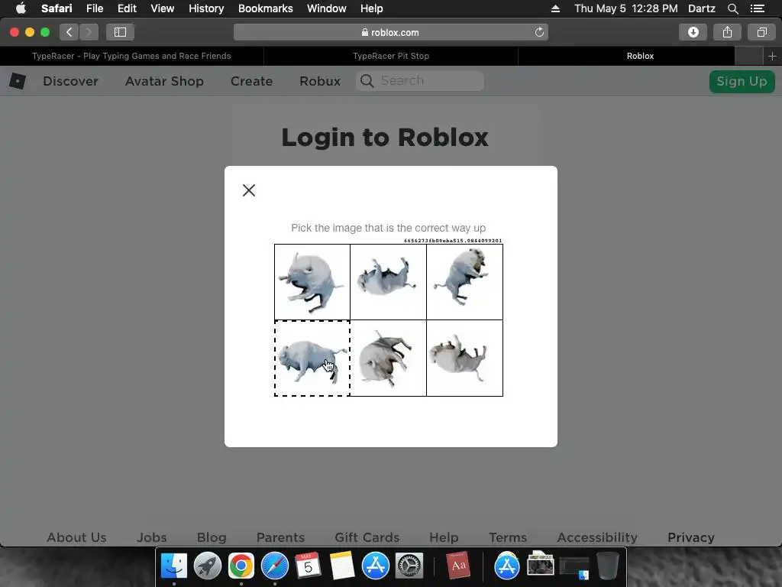Open the Gift Cards footer link
The image size is (782, 587).
367,537
